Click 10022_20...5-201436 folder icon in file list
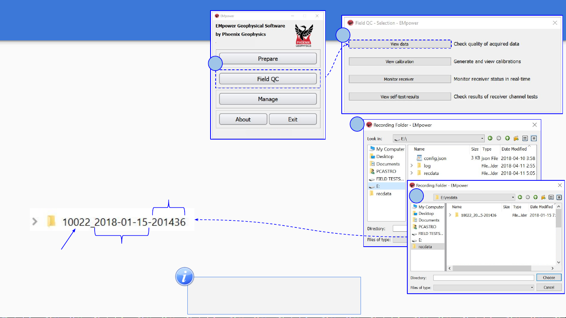This screenshot has width=566, height=318. tap(457, 215)
